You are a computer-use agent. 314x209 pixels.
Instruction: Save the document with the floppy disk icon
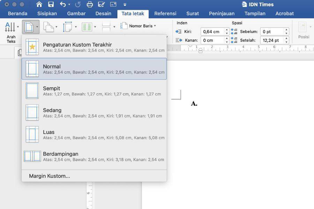pos(51,5)
